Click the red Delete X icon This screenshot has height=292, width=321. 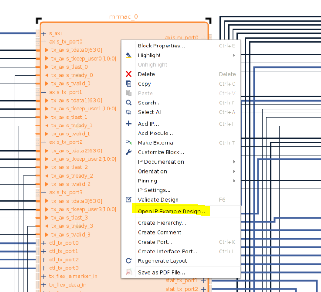[128, 74]
